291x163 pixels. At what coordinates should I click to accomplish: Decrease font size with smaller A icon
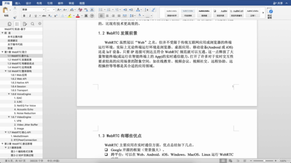[65, 10]
